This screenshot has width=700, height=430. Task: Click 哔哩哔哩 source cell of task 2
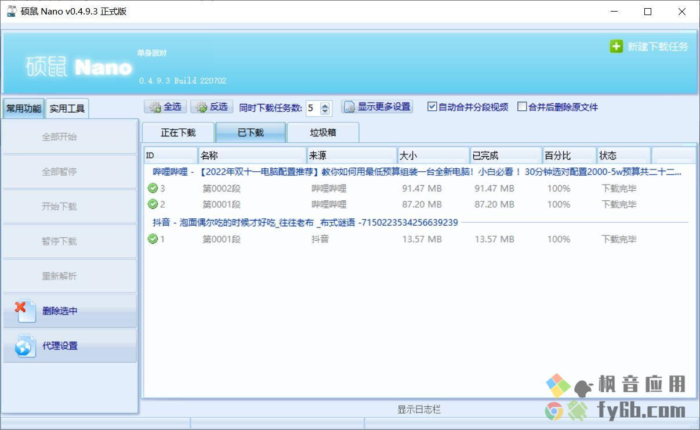[329, 204]
